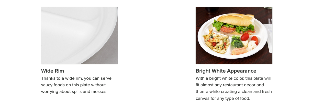Viewport: 311px width, 110px height.
Task: Click the Wide Rim description paragraph
Action: pos(76,85)
